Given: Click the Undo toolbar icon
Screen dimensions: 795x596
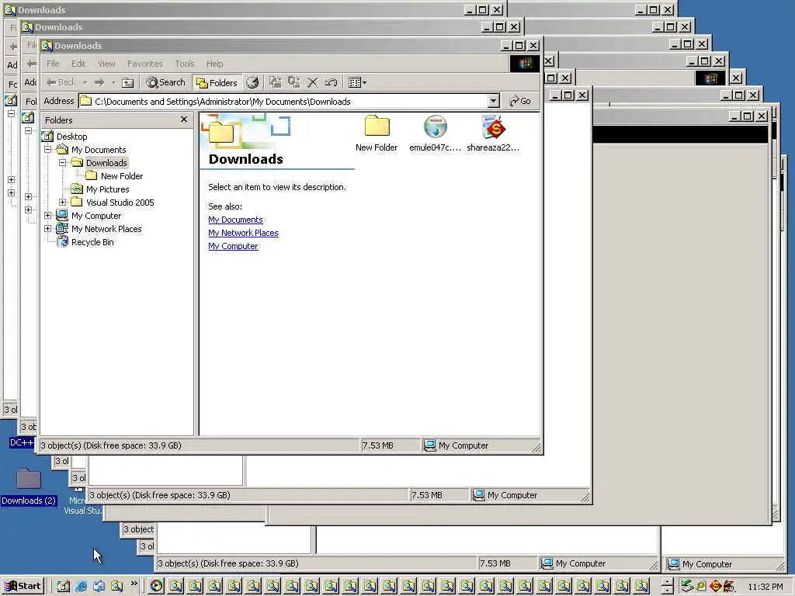Looking at the screenshot, I should [331, 82].
